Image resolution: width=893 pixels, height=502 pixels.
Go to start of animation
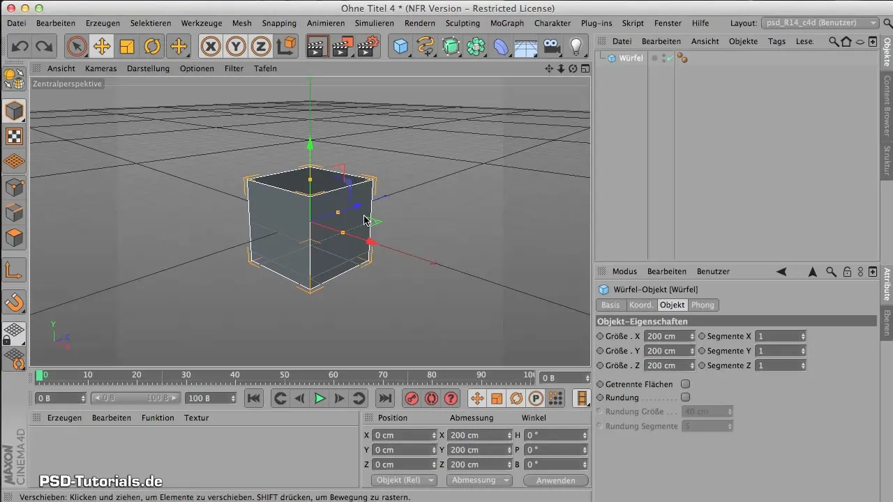254,398
